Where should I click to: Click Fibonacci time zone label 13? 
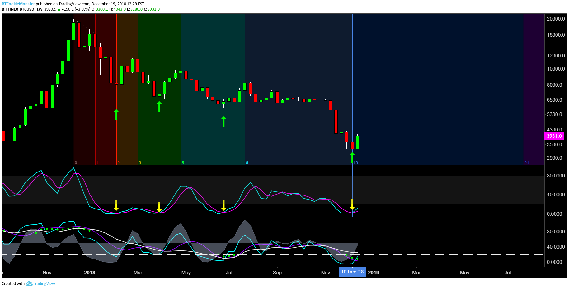(x=356, y=163)
